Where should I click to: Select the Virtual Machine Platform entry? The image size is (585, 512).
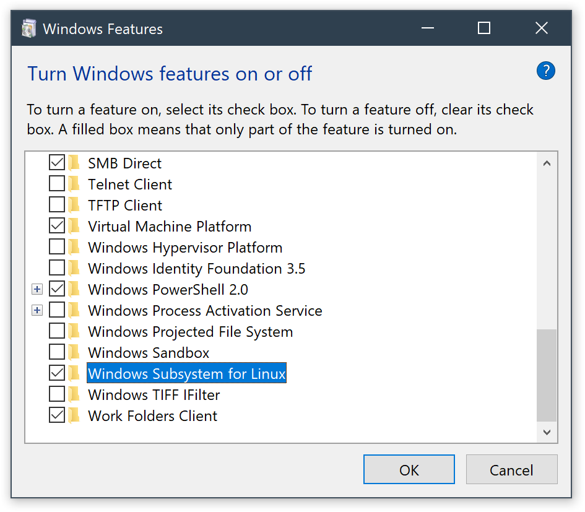coord(170,226)
